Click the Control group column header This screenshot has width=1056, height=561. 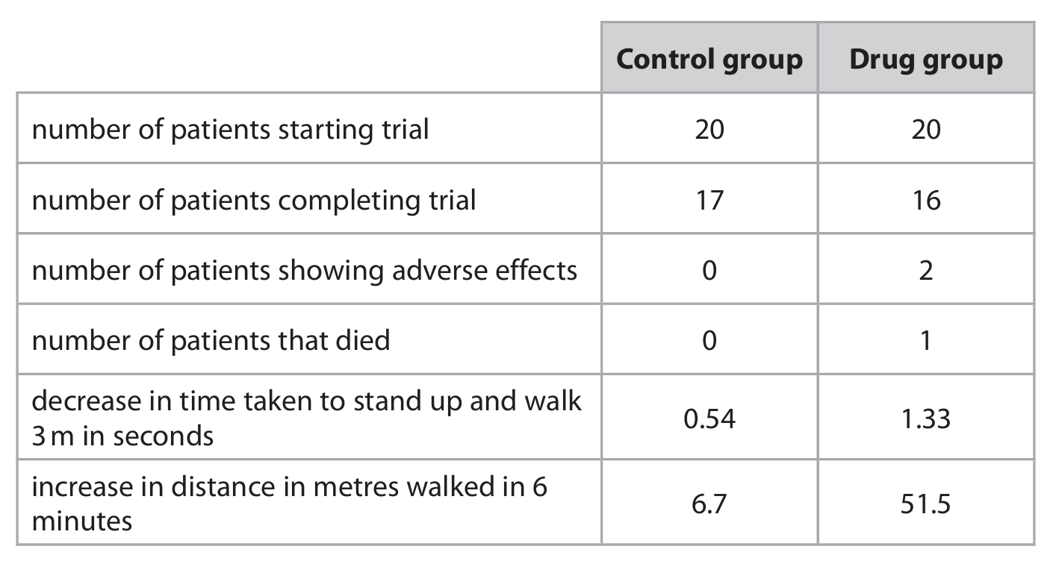click(709, 60)
